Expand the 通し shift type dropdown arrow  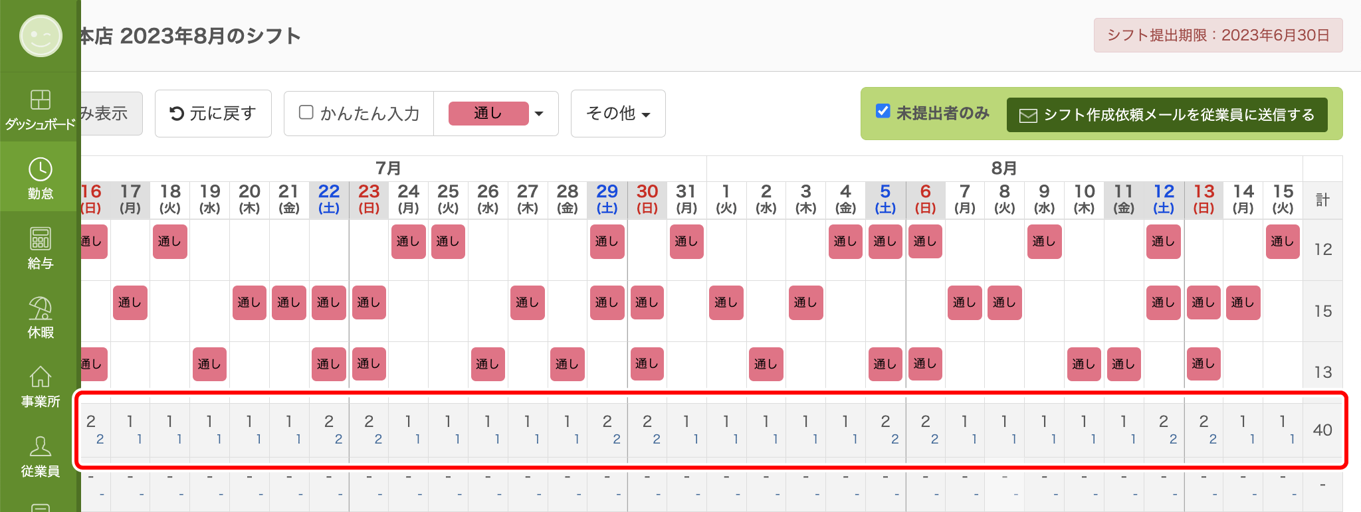click(x=539, y=114)
